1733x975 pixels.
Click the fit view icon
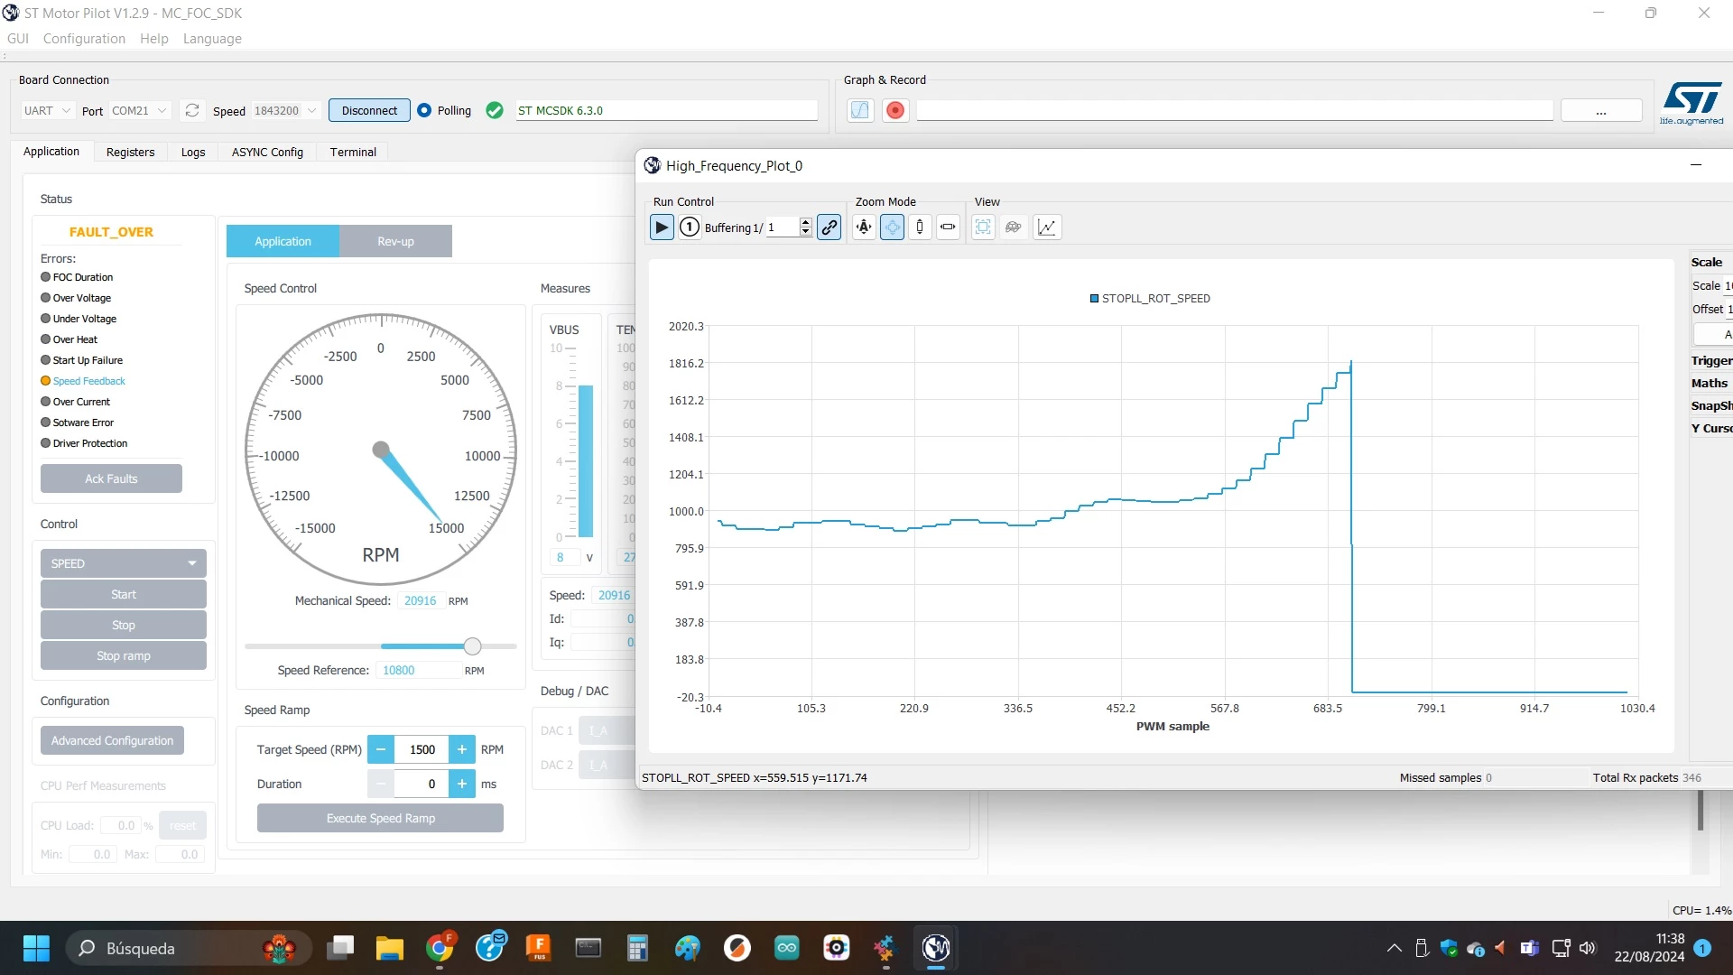point(983,227)
